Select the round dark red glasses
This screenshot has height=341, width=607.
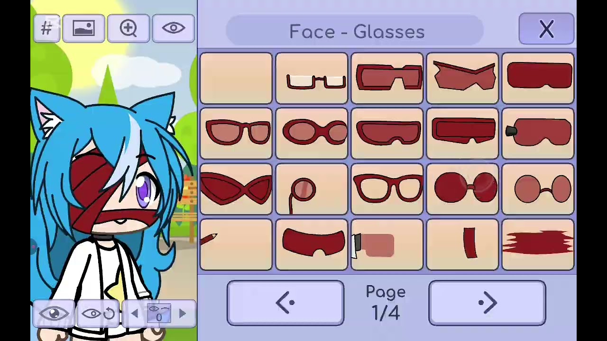click(x=462, y=189)
